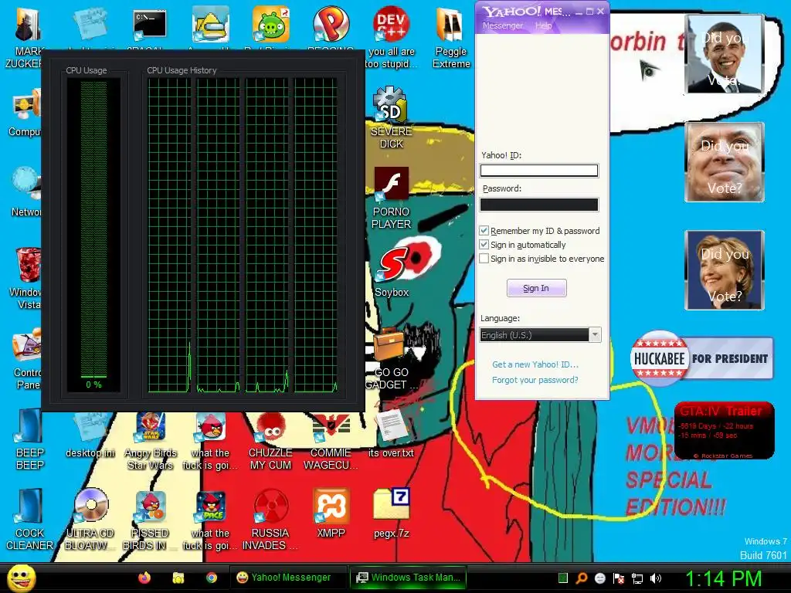This screenshot has width=791, height=593.
Task: Open the Computer desktop icon
Action: point(27,106)
